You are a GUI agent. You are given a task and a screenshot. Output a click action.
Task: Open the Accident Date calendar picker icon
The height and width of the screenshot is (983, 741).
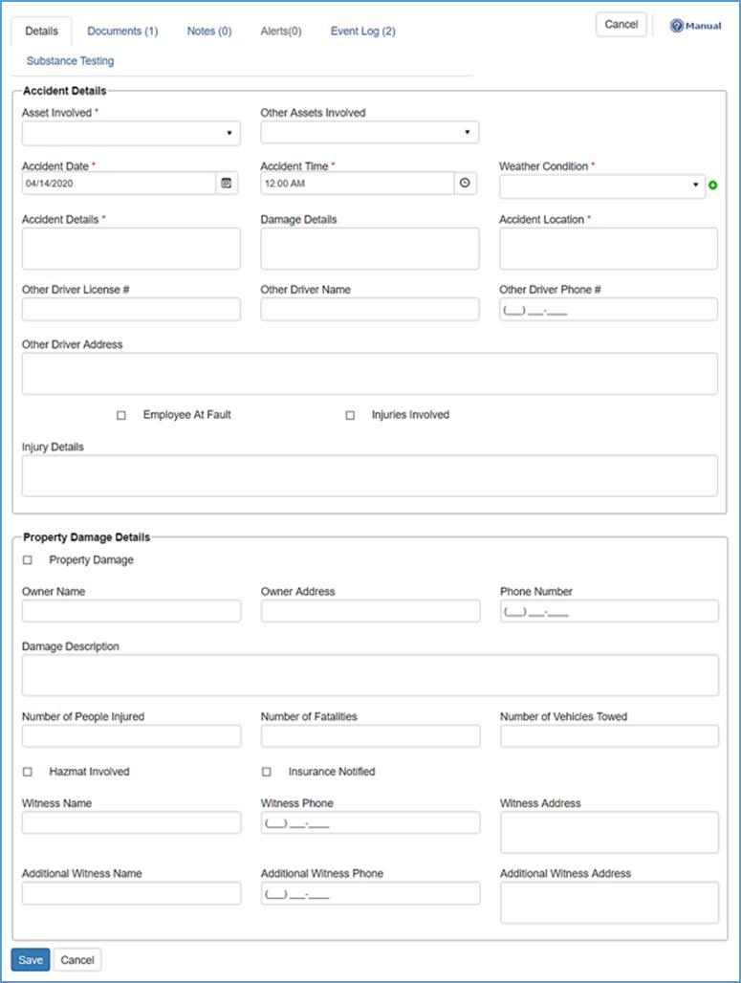227,183
